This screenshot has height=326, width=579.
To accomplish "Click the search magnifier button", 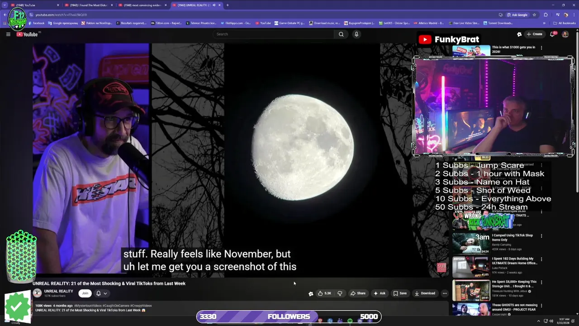I will click(x=341, y=34).
